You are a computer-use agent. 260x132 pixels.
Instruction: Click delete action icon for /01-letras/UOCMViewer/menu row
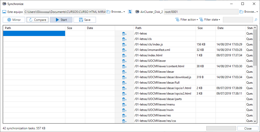tap(124, 105)
